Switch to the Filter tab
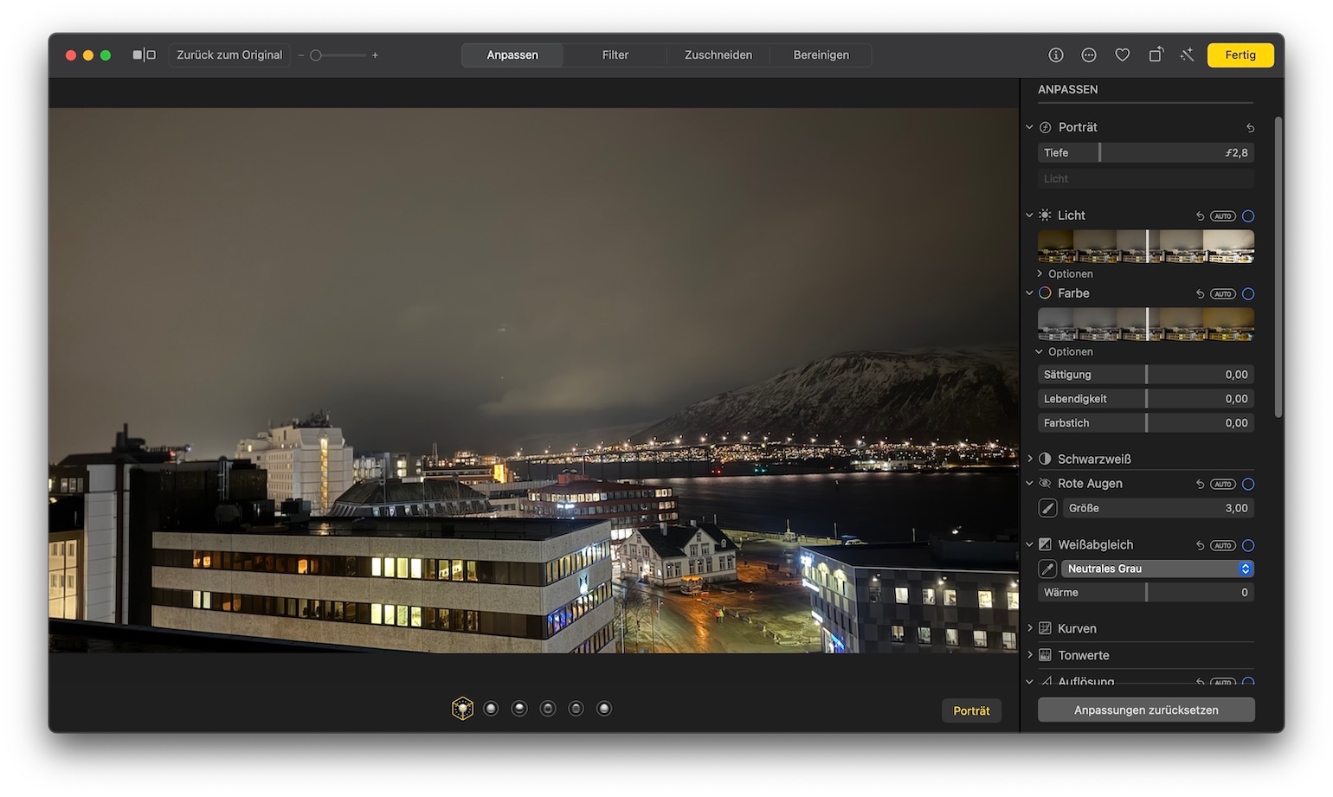The width and height of the screenshot is (1333, 797). [615, 55]
